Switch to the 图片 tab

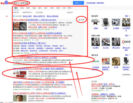(x=46, y=8)
